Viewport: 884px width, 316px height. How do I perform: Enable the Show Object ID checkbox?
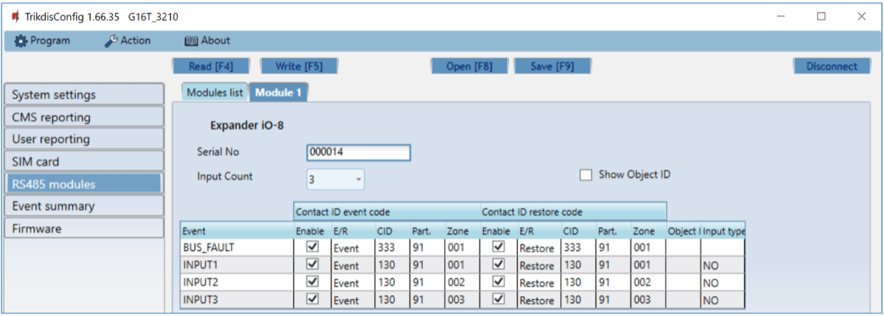click(x=586, y=175)
